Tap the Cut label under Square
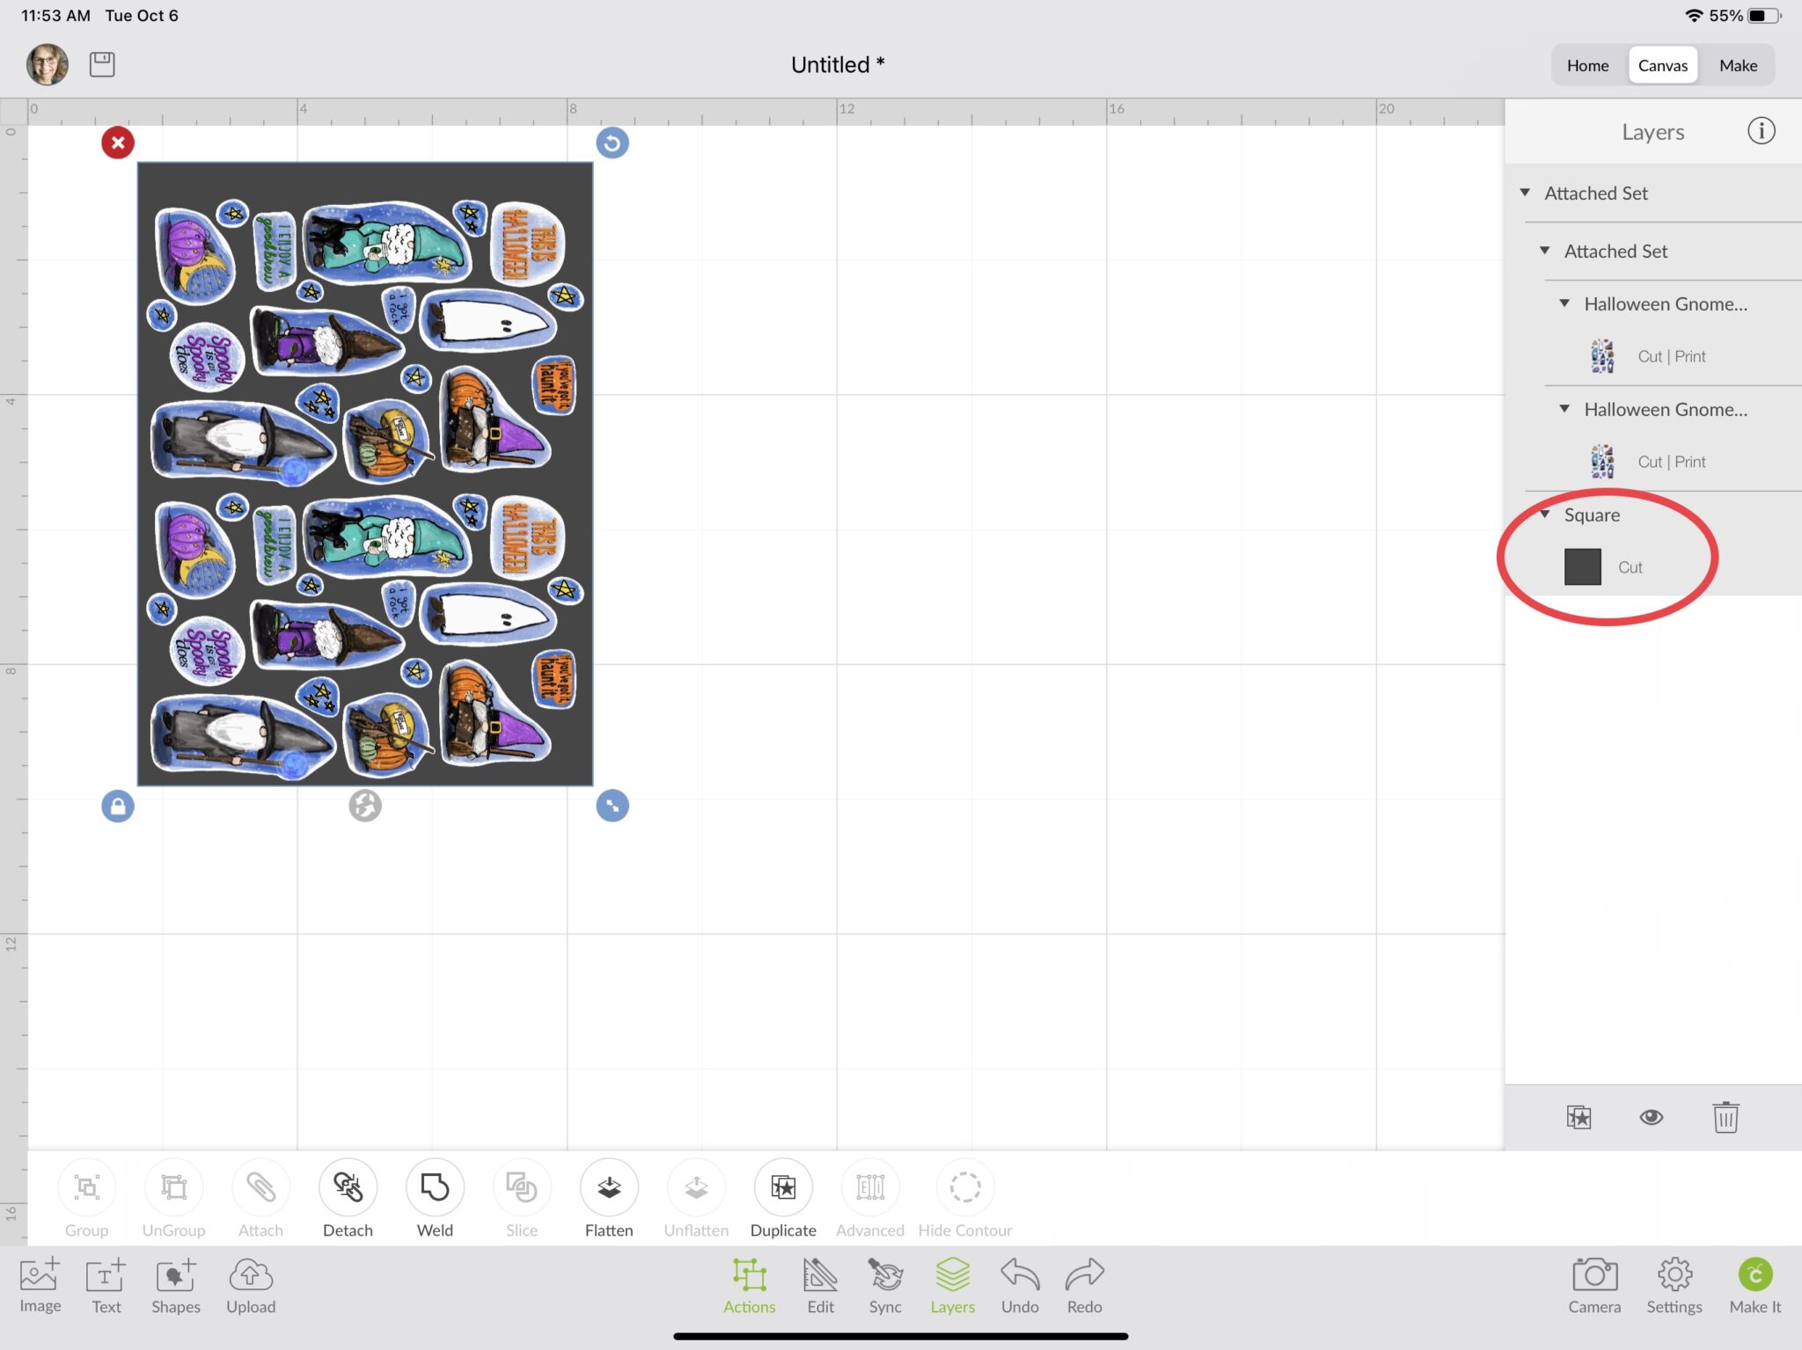The height and width of the screenshot is (1350, 1802). pyautogui.click(x=1630, y=567)
